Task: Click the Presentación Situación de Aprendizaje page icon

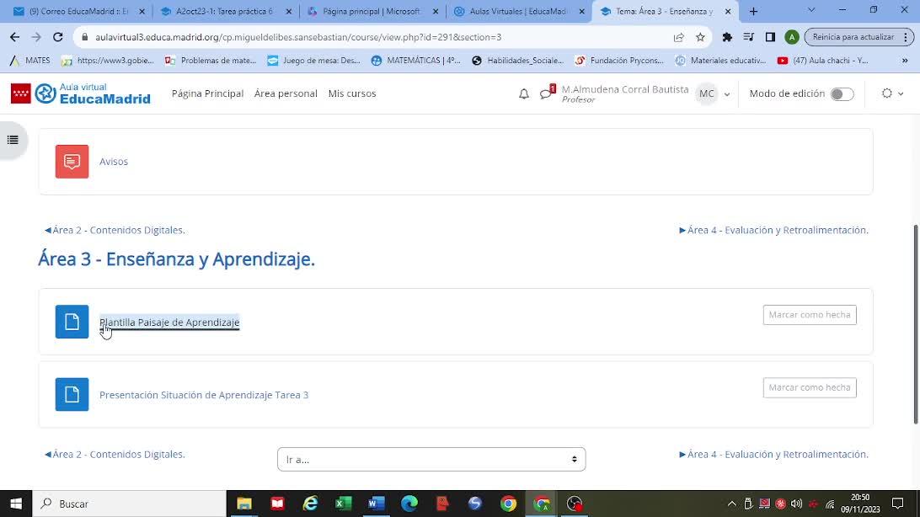Action: pos(72,395)
